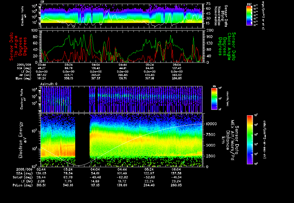Click the 7500 km distance tick label
The image size is (294, 203).
pos(211,134)
